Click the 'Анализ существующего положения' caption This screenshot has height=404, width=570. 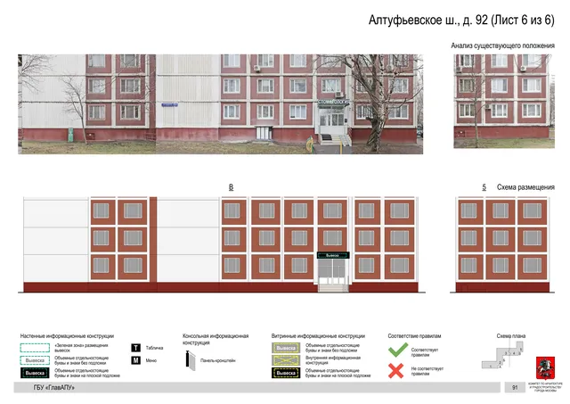pyautogui.click(x=502, y=45)
